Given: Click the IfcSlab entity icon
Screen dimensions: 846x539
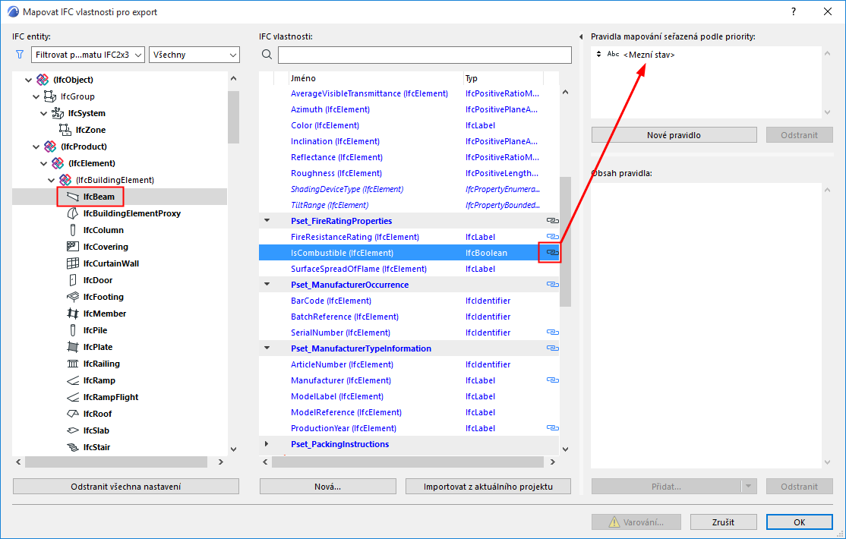Looking at the screenshot, I should [73, 430].
